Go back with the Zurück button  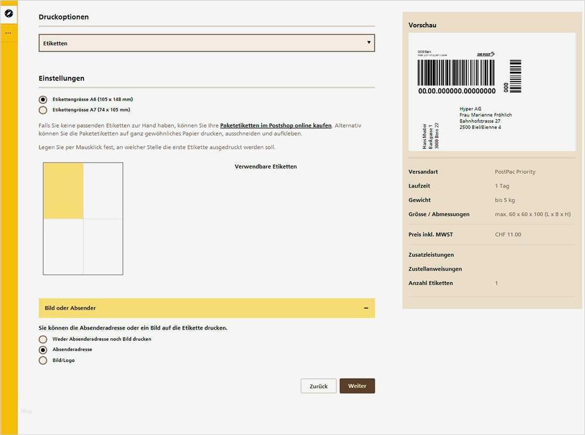click(319, 386)
